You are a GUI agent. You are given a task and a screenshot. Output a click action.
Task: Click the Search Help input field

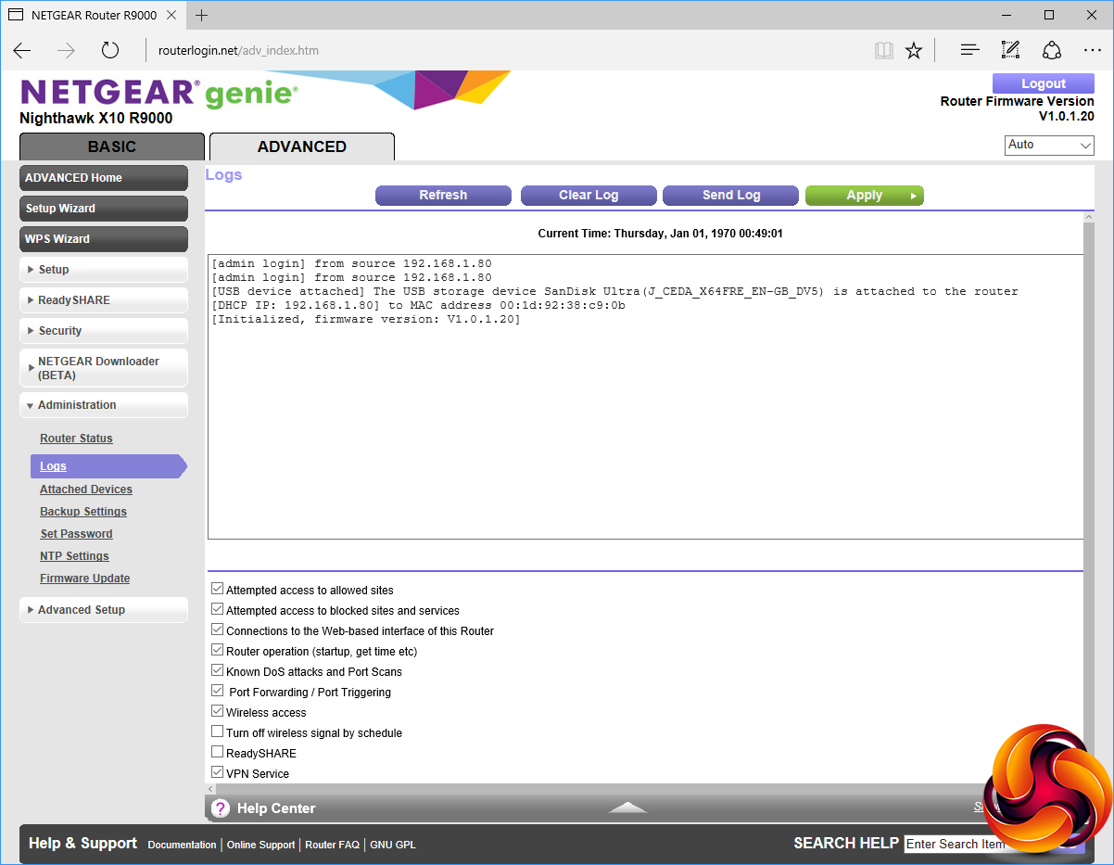pos(955,844)
